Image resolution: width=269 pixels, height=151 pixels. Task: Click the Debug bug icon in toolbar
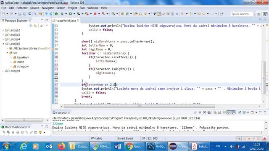click(x=62, y=14)
